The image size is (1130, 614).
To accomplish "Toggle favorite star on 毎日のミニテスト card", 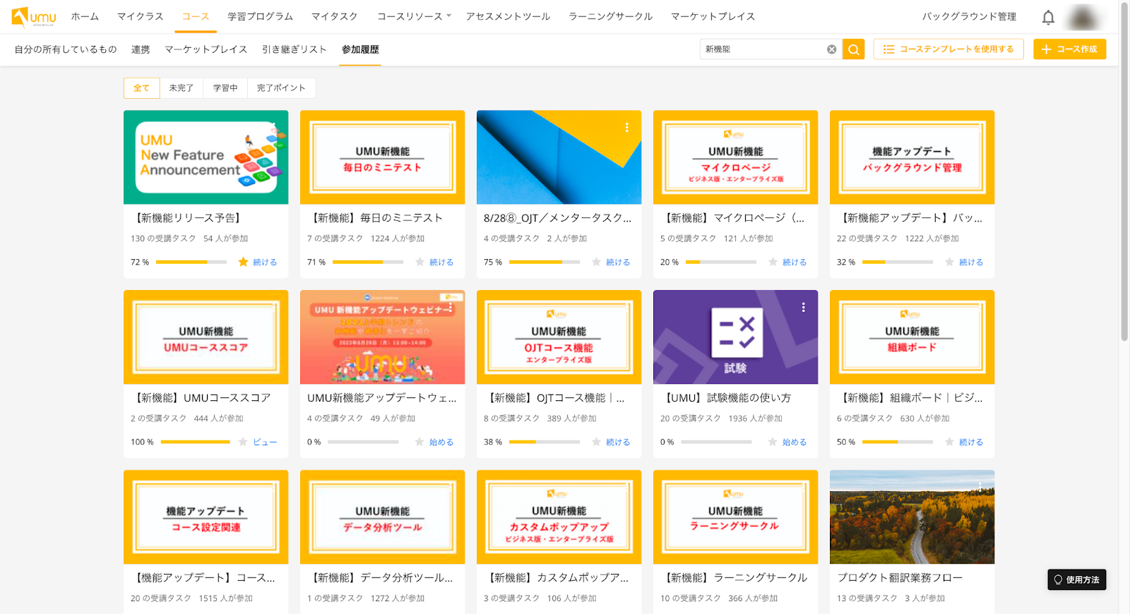I will click(420, 262).
